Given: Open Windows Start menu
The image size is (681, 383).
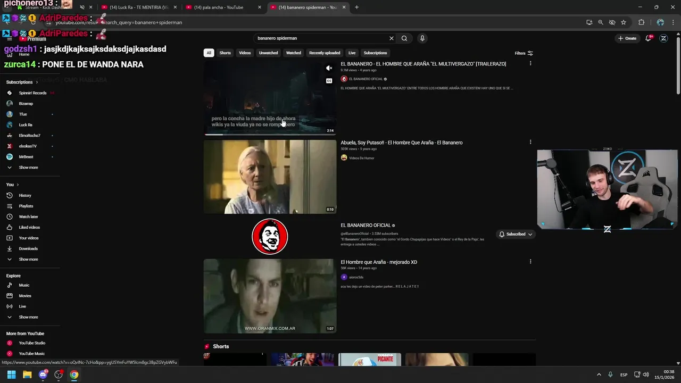Looking at the screenshot, I should [11, 374].
